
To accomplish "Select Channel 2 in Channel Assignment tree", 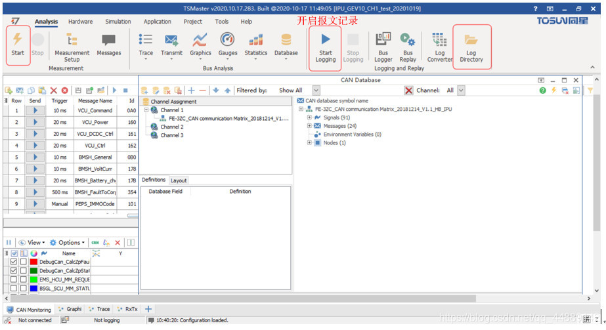I will pos(171,127).
